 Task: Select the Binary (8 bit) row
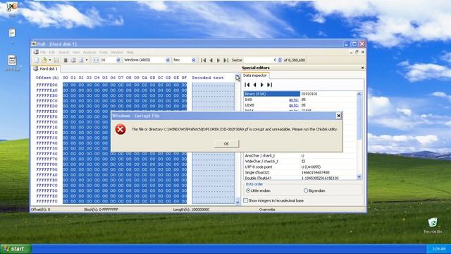point(300,94)
